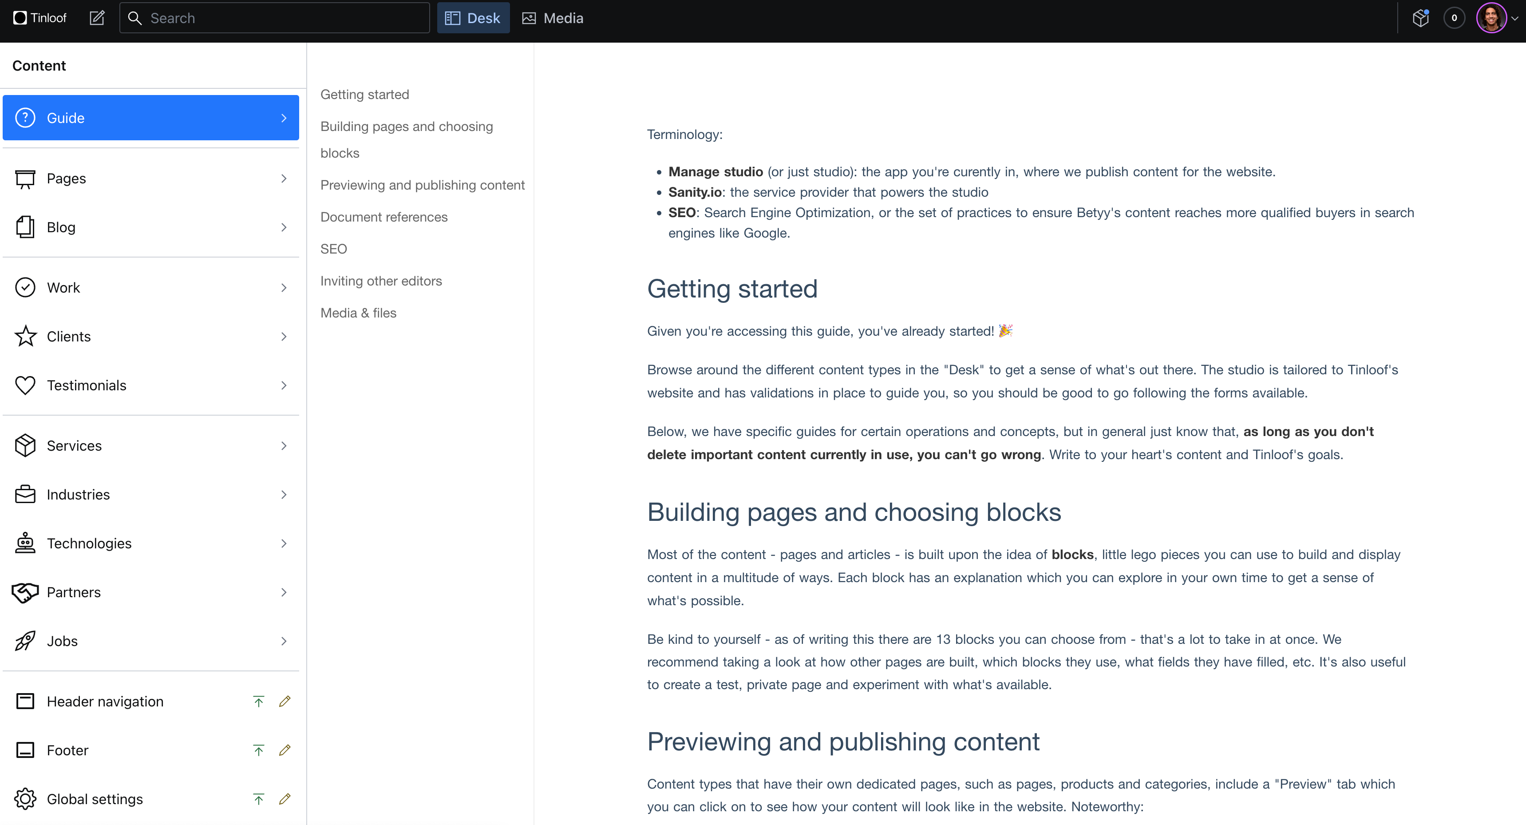Image resolution: width=1526 pixels, height=825 pixels.
Task: Click the presence counter badge showing 0
Action: point(1454,18)
